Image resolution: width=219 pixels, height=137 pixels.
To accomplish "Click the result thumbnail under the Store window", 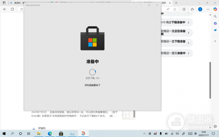I will point(128,115).
